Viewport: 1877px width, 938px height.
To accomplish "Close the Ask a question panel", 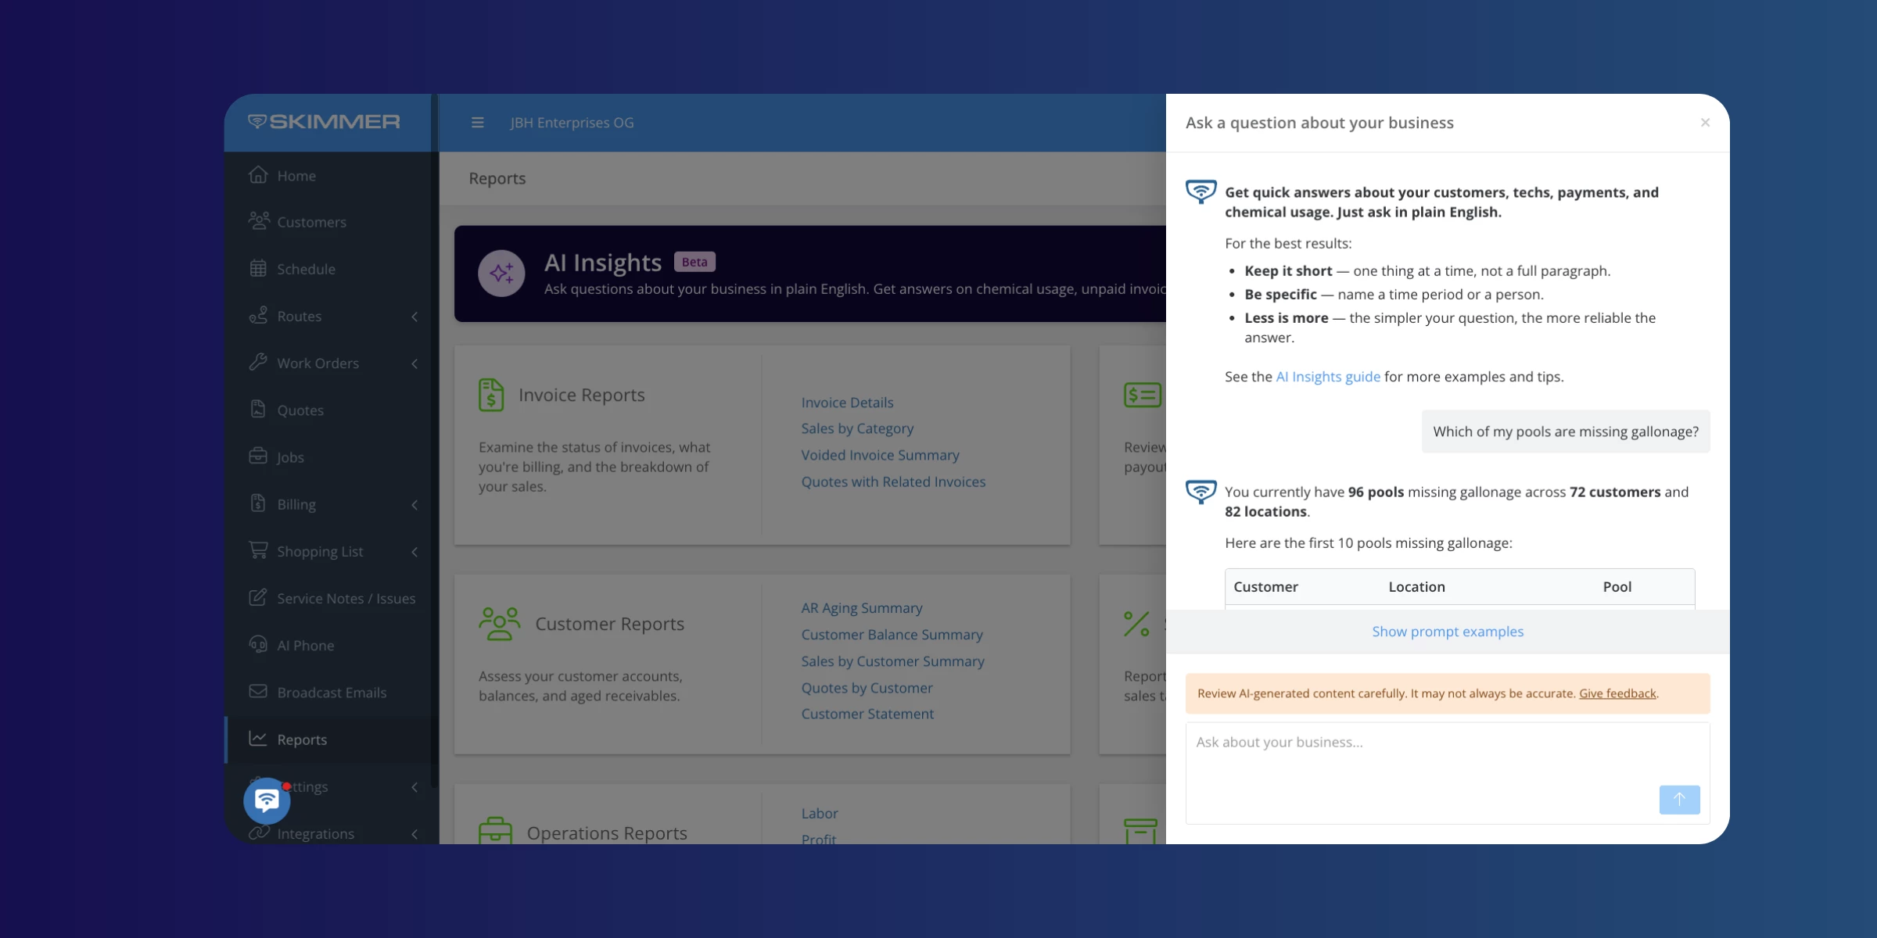I will tap(1705, 123).
